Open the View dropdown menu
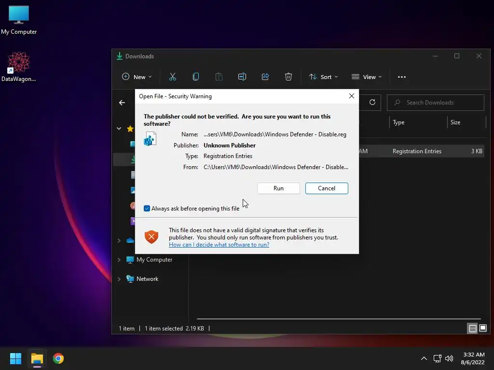This screenshot has width=494, height=370. click(367, 77)
